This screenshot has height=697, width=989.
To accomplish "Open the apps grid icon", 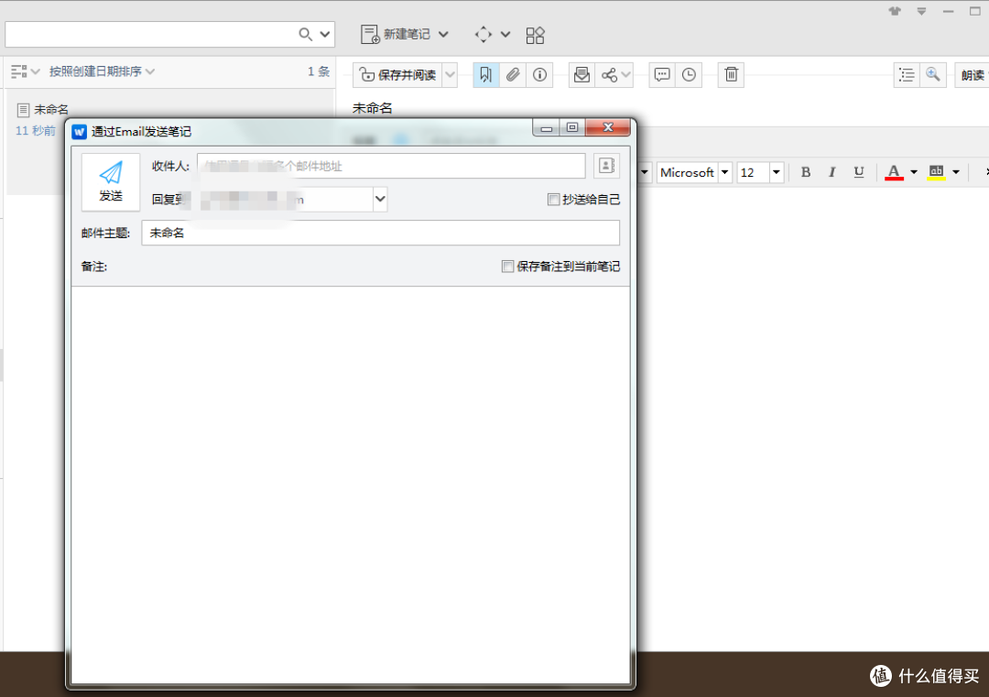I will pyautogui.click(x=535, y=36).
